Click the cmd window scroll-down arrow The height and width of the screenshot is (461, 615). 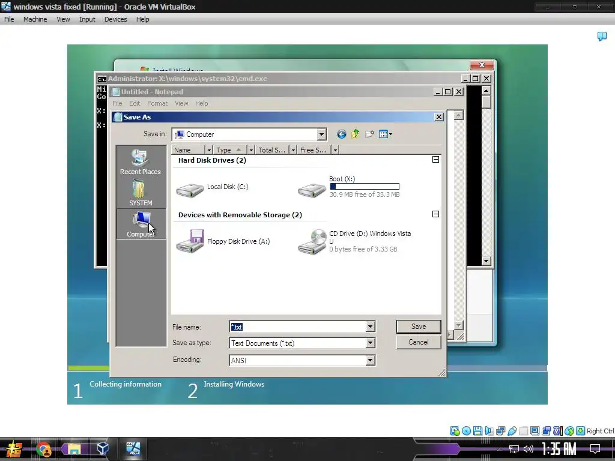486,261
